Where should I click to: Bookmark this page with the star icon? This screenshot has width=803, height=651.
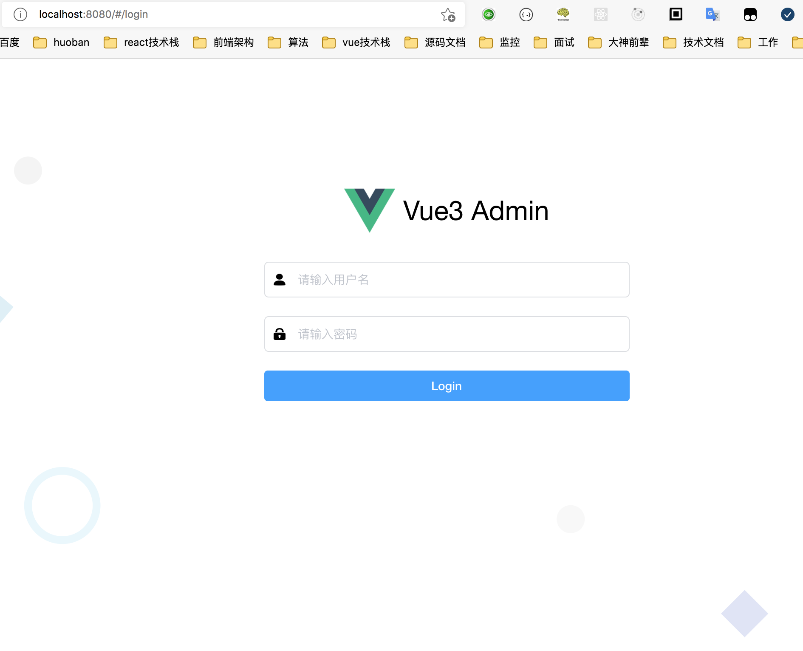pyautogui.click(x=448, y=15)
